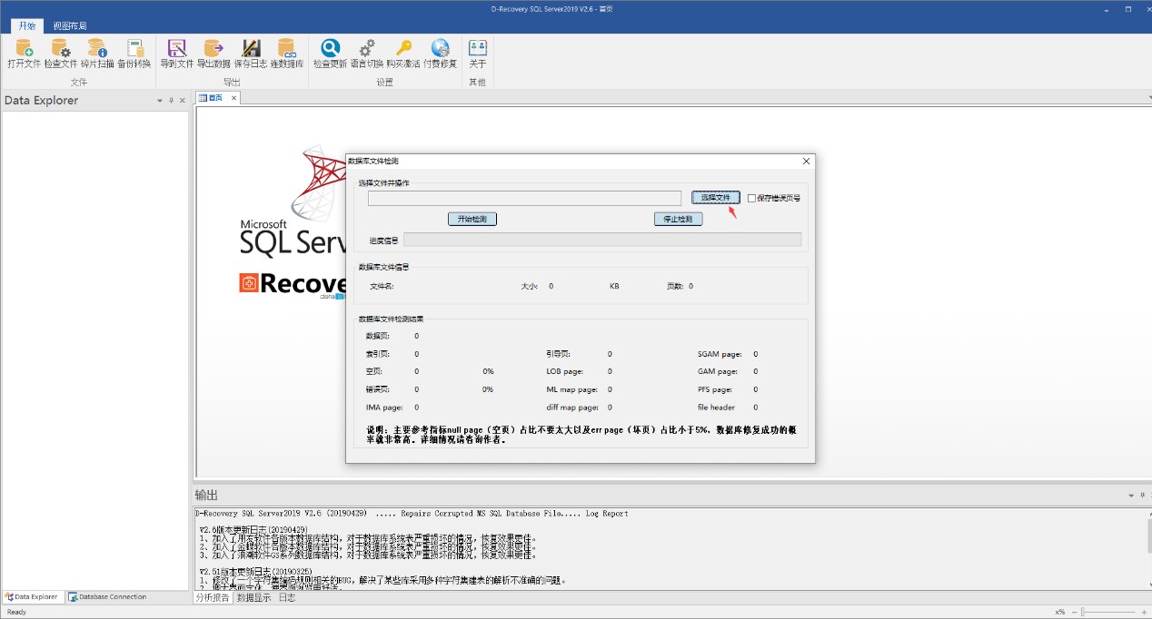Viewport: 1152px width, 619px height.
Task: Open the 关于 about dialog
Action: [478, 54]
